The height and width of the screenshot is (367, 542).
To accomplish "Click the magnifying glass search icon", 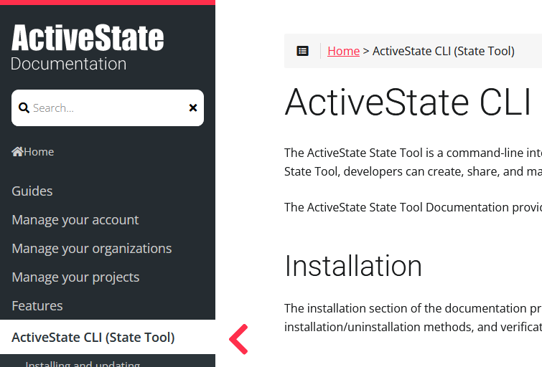I will point(24,108).
